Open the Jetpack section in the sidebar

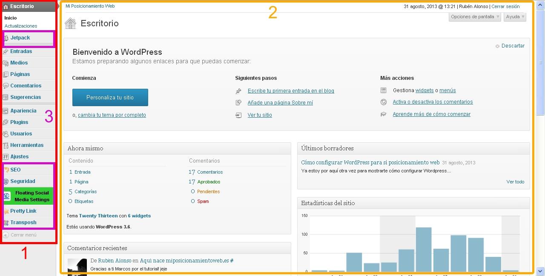(x=20, y=37)
